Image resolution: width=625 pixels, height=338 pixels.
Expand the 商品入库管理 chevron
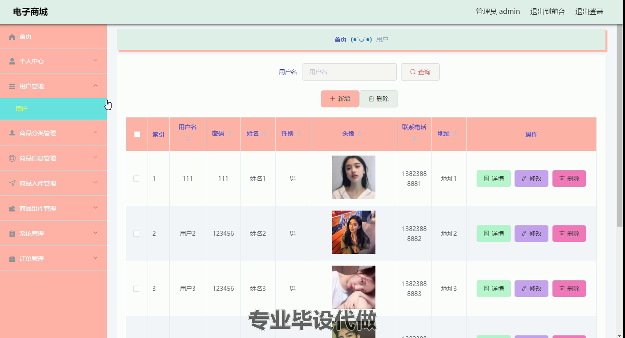(x=96, y=182)
